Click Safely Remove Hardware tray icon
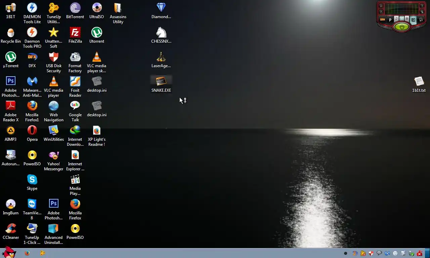This screenshot has width=430, height=258. [411, 253]
